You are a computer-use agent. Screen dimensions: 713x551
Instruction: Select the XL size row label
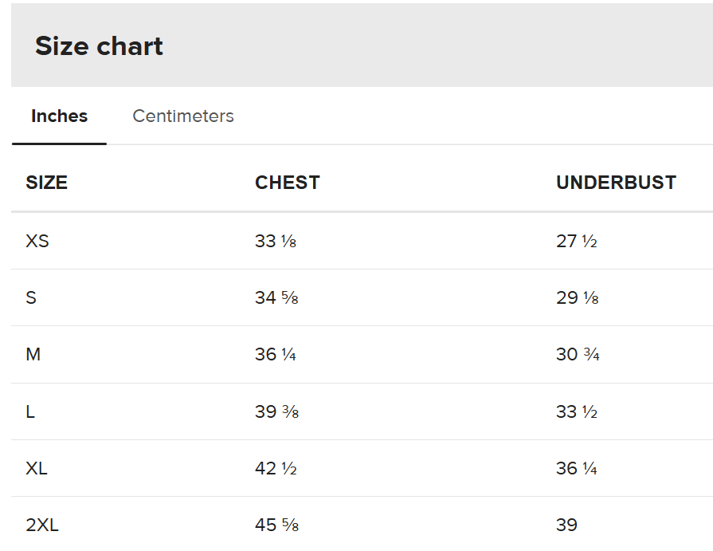tap(37, 468)
